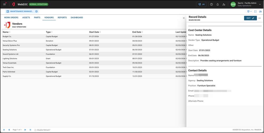
Task: Open the hamburger navigation menu
Action: 4,4
